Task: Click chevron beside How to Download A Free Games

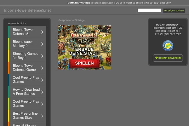Action: pyautogui.click(x=42, y=92)
